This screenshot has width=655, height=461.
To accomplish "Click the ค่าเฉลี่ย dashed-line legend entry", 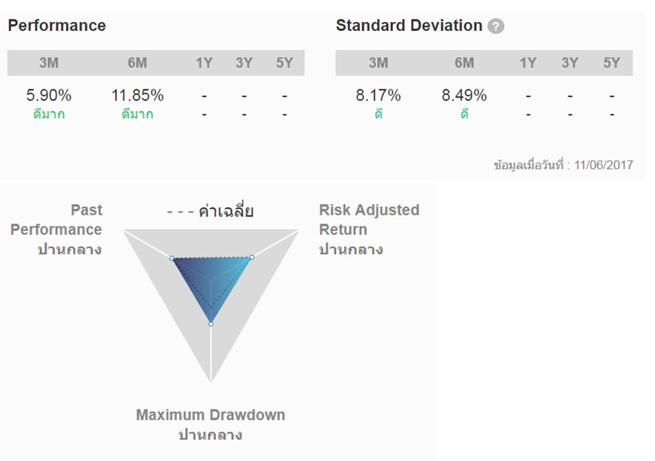I will (211, 211).
